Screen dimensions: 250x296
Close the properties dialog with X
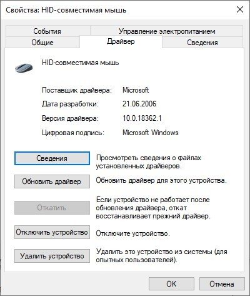click(240, 9)
